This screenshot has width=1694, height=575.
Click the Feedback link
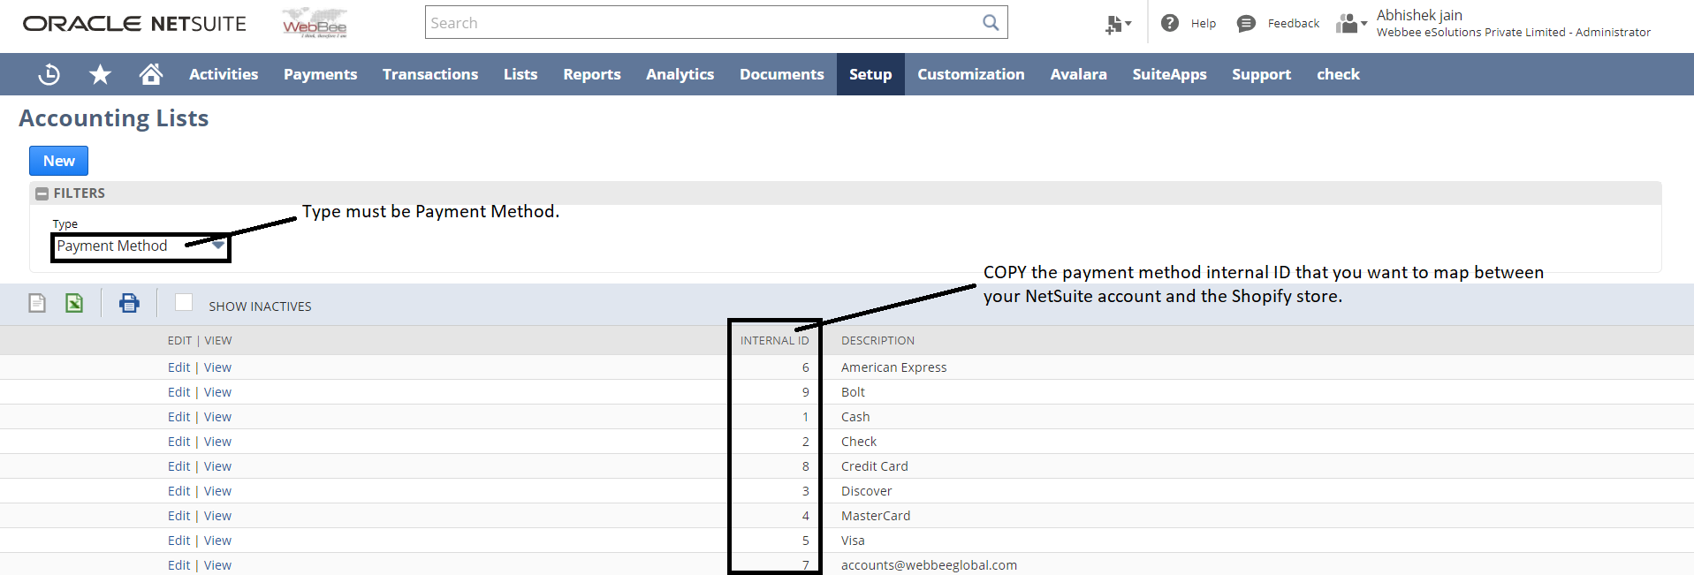[x=1293, y=24]
